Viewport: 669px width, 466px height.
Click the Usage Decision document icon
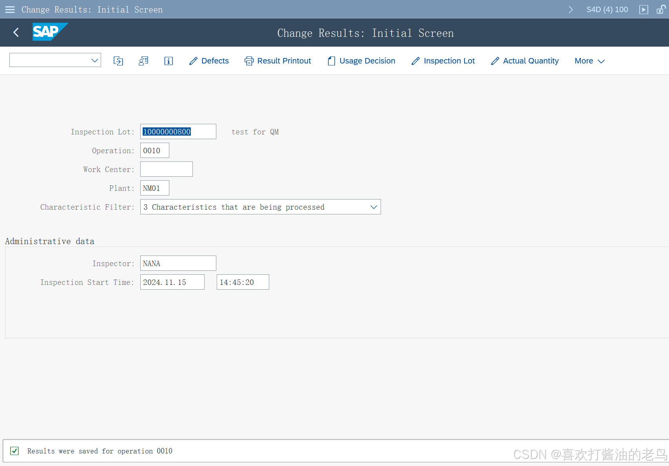tap(331, 61)
